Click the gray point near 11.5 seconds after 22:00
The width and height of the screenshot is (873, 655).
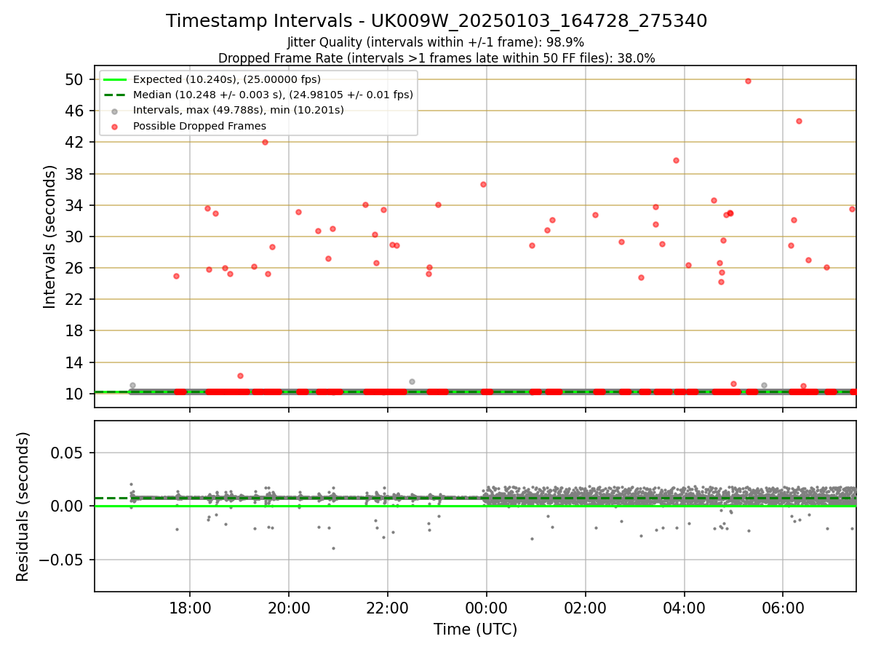(x=412, y=381)
